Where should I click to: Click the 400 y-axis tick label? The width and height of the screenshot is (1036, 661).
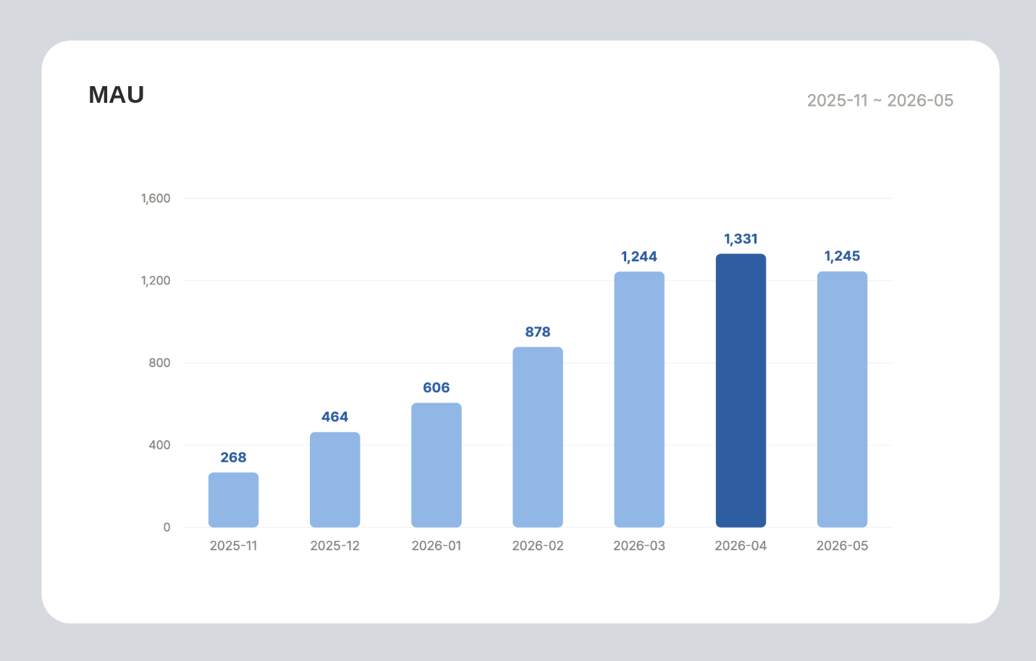159,445
